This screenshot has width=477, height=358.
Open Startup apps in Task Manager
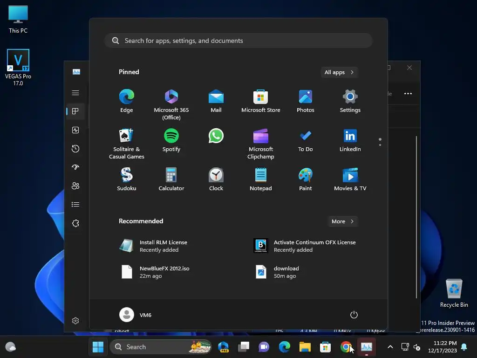point(75,167)
